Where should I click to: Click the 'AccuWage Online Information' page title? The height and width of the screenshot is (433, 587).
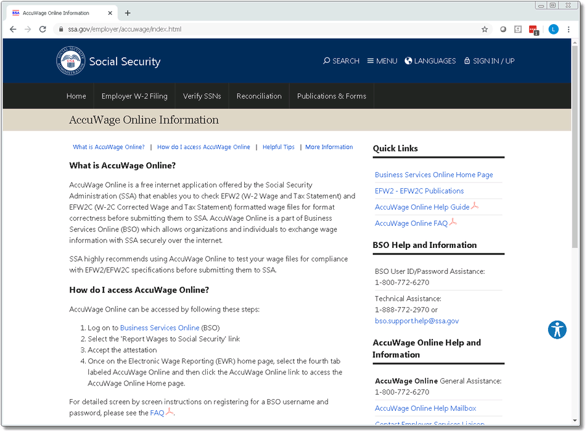(144, 120)
